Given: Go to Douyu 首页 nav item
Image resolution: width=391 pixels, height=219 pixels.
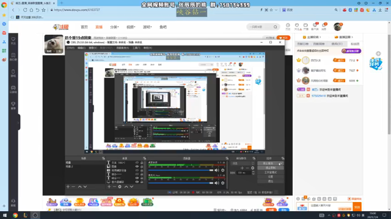Looking at the screenshot, I should pos(84,27).
